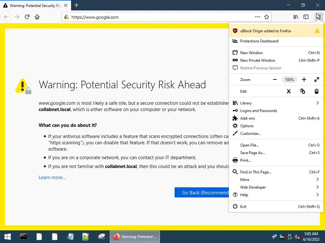The width and height of the screenshot is (325, 243).
Task: Open Protections Dashboard
Action: point(276,41)
